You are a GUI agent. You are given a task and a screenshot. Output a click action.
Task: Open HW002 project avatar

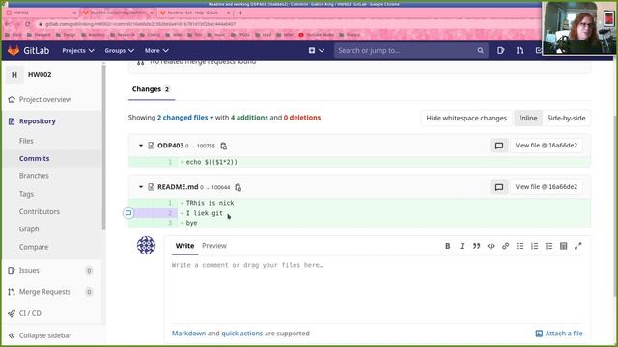[14, 75]
